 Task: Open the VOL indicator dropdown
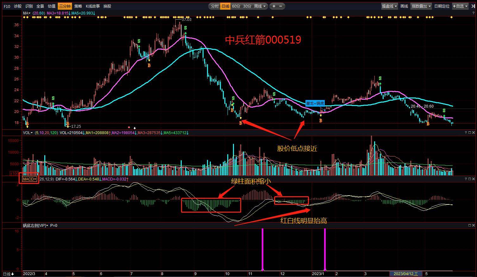28,133
